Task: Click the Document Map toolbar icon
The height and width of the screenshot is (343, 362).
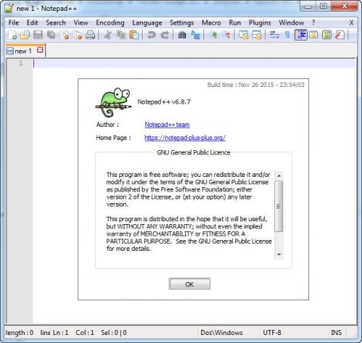Action: point(327,35)
